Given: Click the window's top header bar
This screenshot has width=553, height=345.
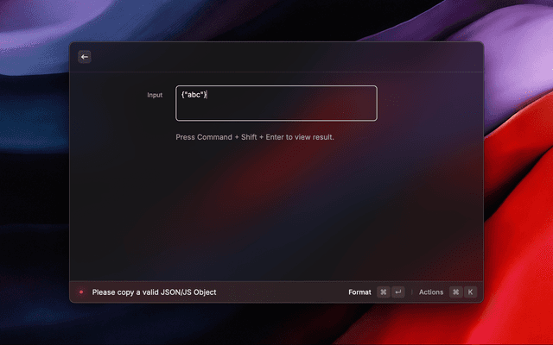Looking at the screenshot, I should (x=276, y=57).
